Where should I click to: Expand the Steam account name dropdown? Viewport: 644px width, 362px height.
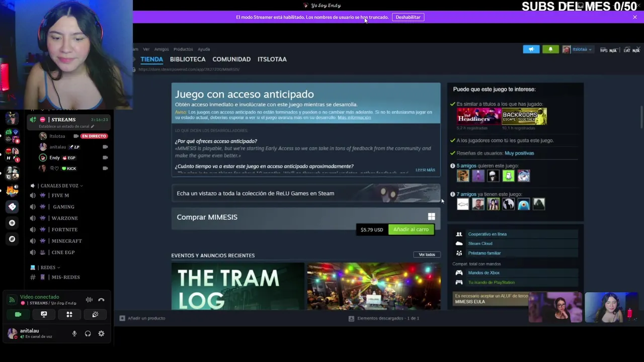tap(581, 49)
